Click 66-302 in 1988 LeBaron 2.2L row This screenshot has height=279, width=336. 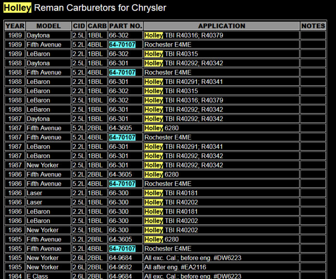tap(119, 91)
